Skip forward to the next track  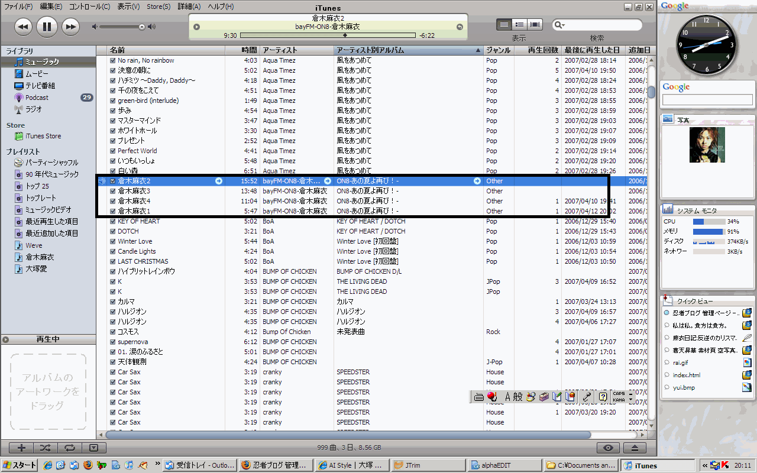click(70, 27)
